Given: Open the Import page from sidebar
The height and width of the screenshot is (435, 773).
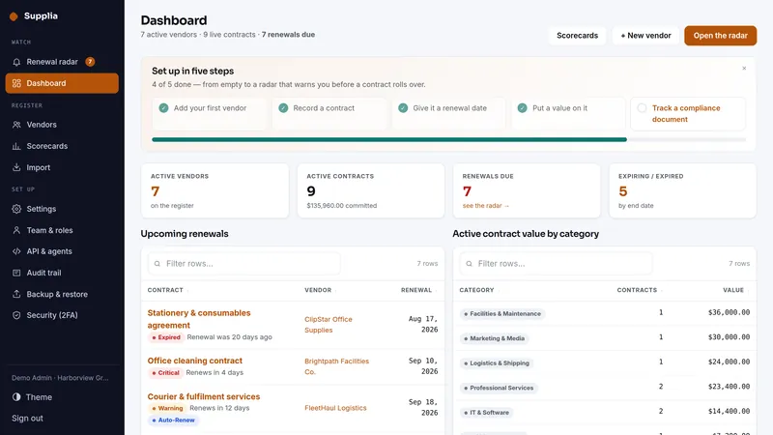Looking at the screenshot, I should (x=62, y=167).
